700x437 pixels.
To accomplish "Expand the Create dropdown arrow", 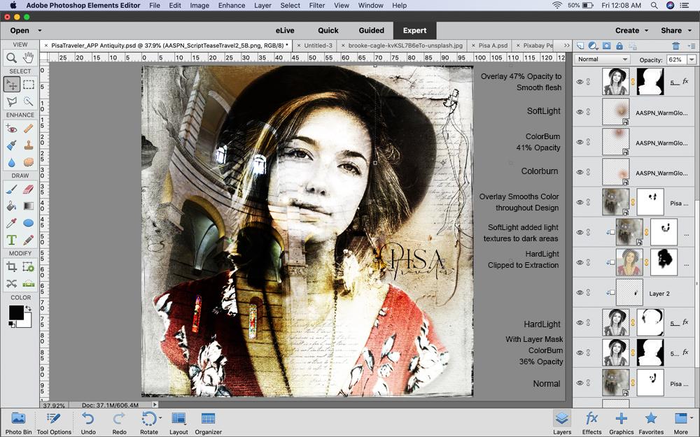I will [x=646, y=30].
